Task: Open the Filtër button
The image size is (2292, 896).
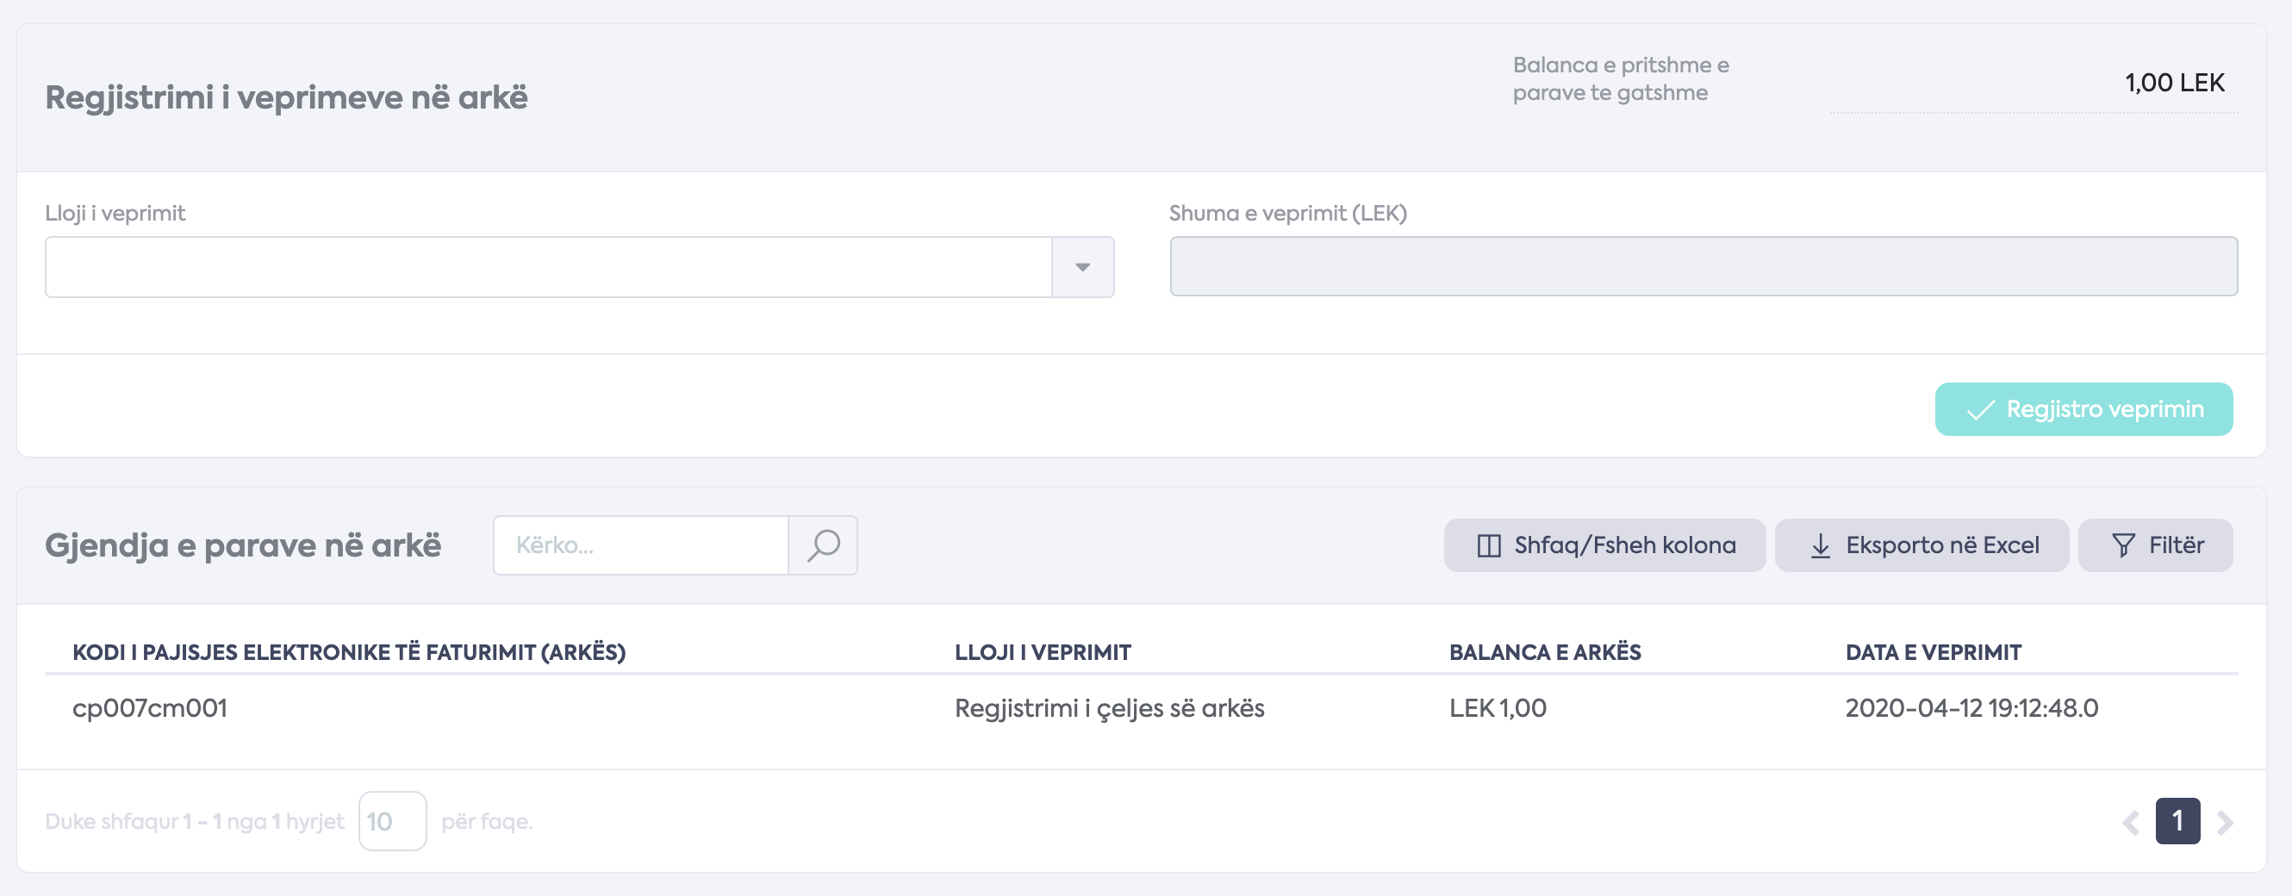Action: point(2155,545)
